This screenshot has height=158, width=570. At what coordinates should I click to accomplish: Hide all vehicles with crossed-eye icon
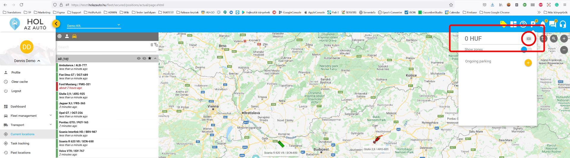pyautogui.click(x=144, y=59)
